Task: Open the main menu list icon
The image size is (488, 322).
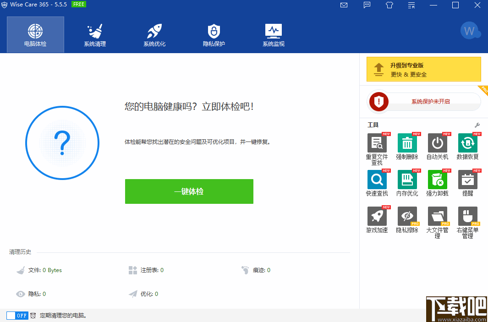Action: 411,5
